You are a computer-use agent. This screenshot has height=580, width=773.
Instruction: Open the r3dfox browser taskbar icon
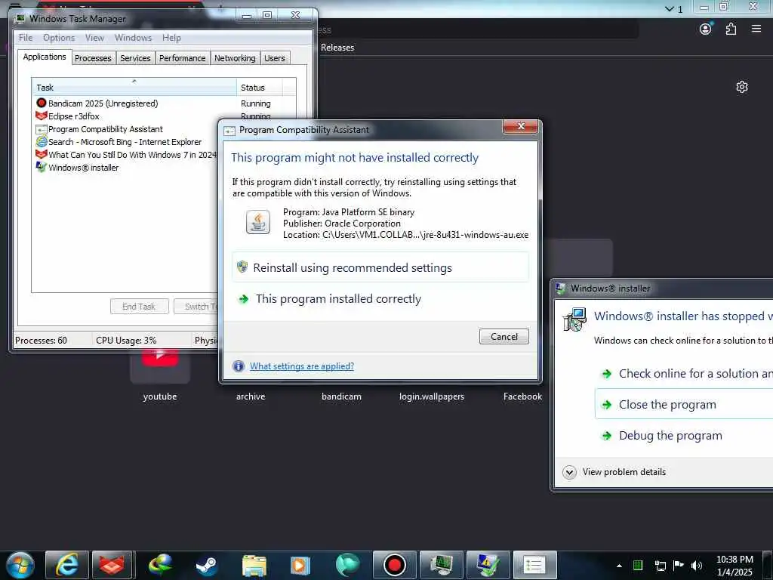(x=112, y=565)
